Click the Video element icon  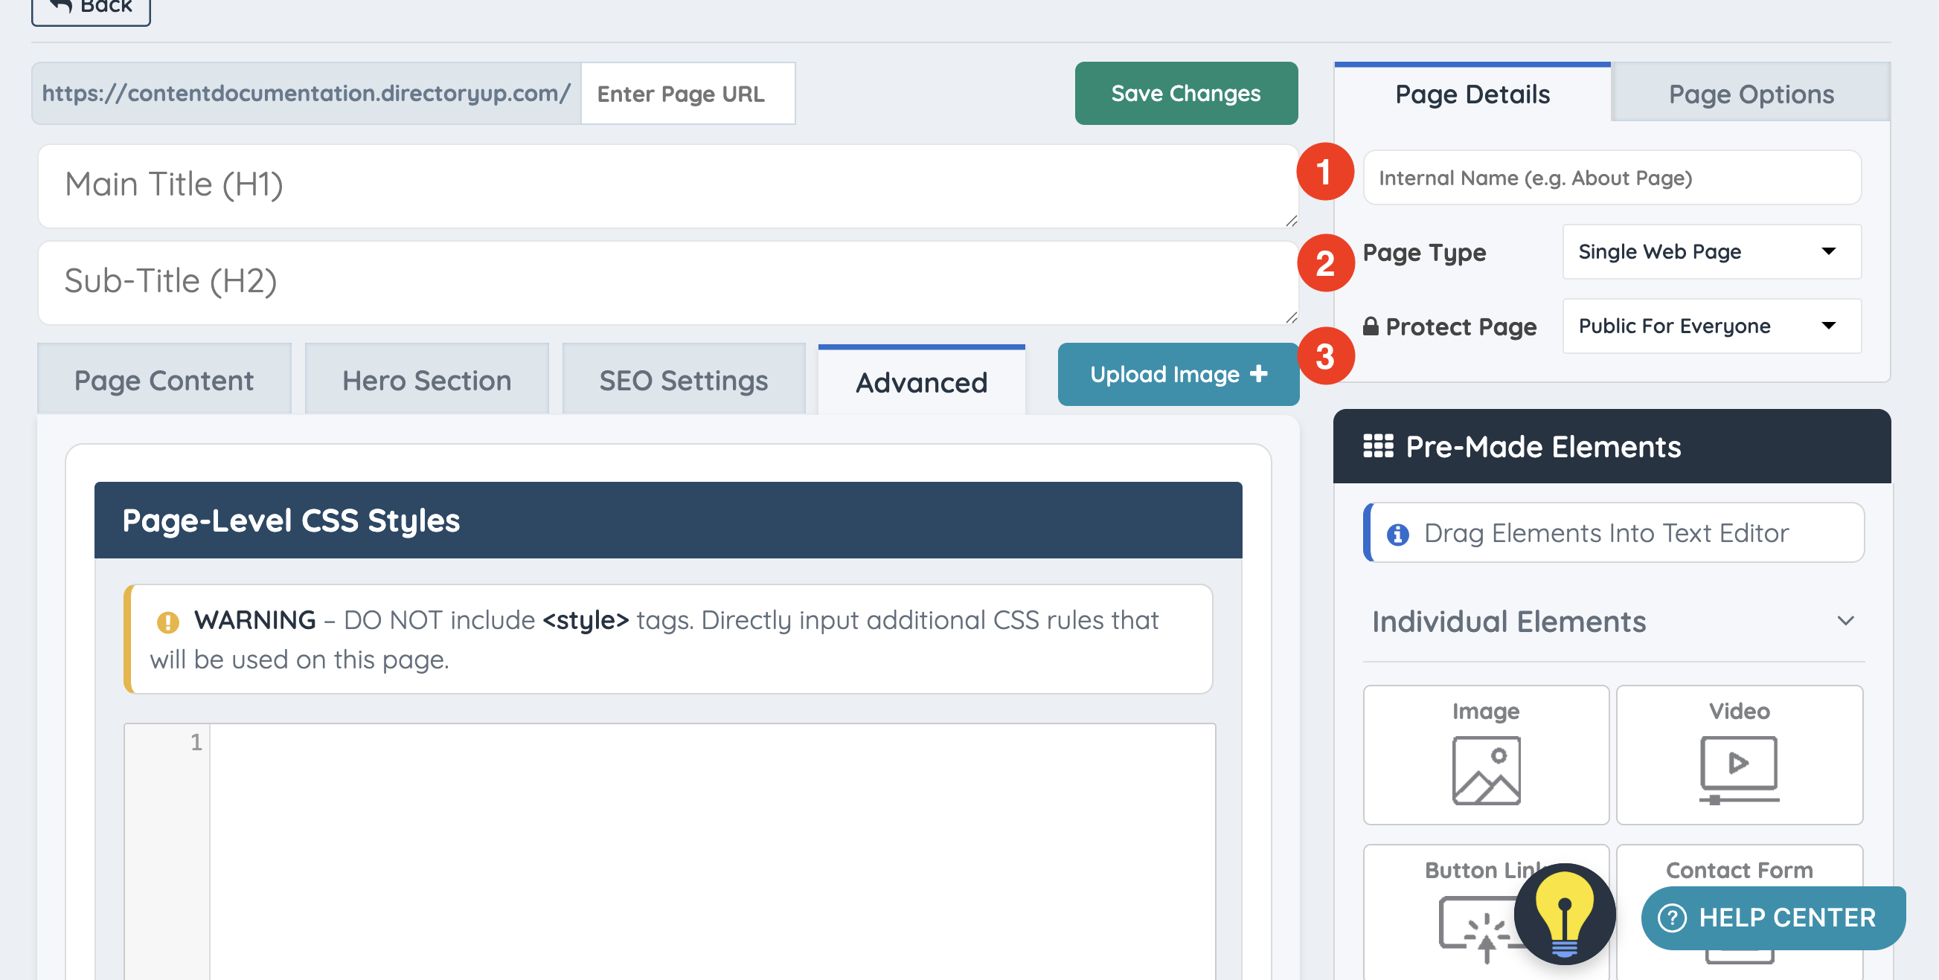coord(1738,769)
